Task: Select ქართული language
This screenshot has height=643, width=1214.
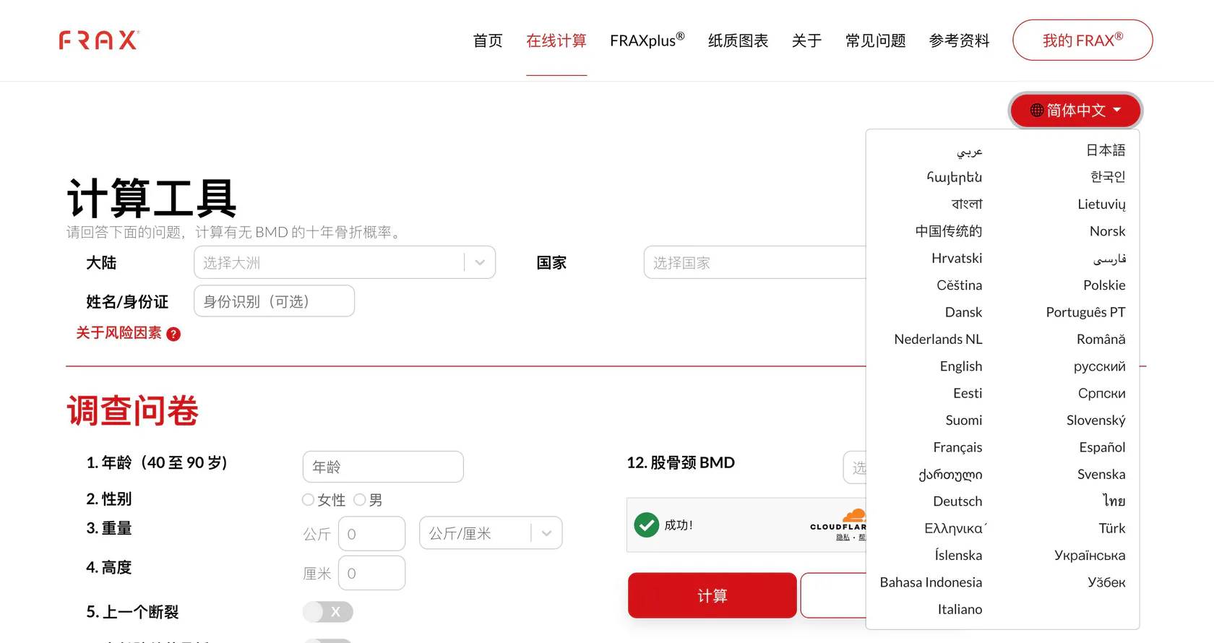Action: pyautogui.click(x=950, y=475)
